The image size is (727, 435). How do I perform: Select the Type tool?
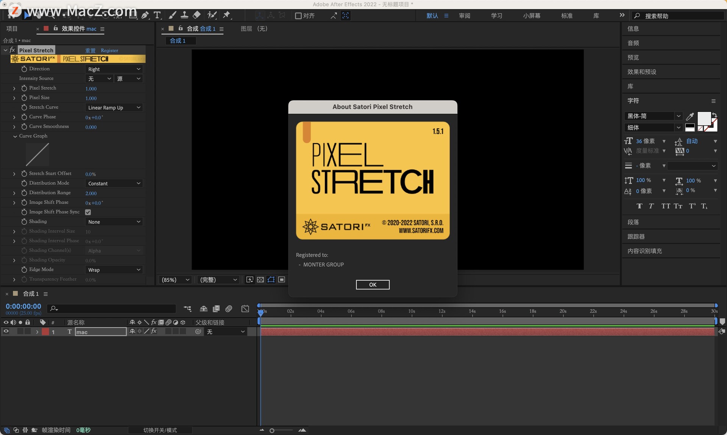[158, 15]
